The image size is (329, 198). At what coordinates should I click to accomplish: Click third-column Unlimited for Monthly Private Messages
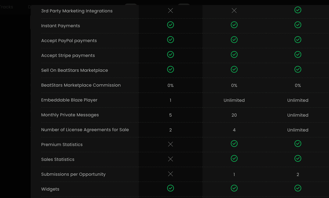[298, 115]
